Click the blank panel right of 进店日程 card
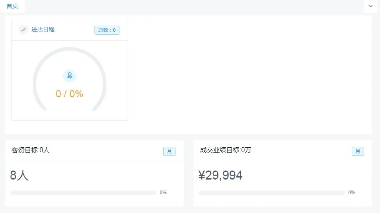380x213 pixels. (x=250, y=73)
